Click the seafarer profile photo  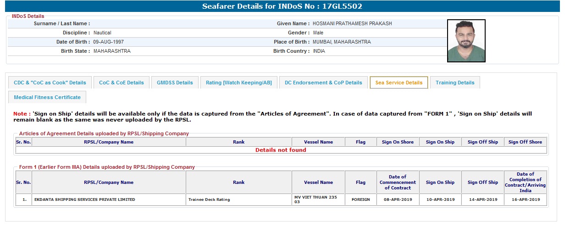[x=466, y=40]
